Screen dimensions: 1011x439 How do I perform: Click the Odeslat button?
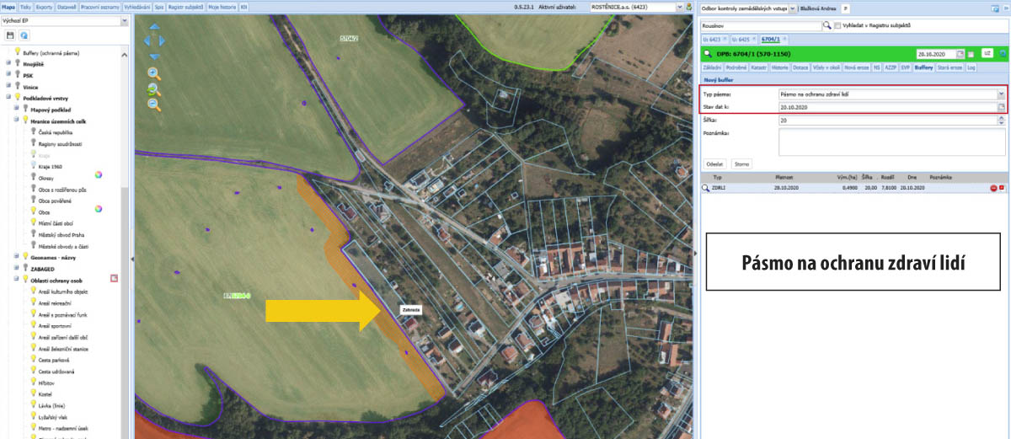[714, 163]
